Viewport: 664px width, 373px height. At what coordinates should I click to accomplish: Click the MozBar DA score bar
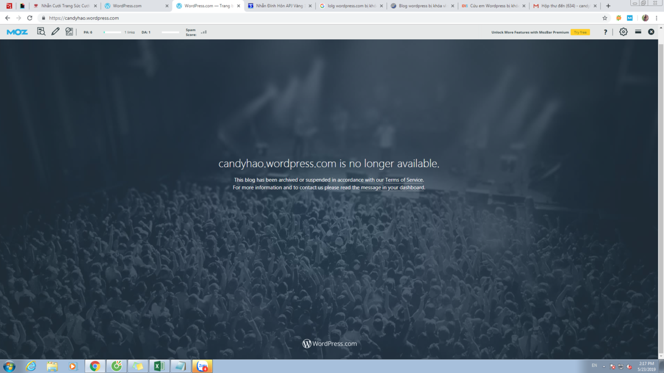170,32
